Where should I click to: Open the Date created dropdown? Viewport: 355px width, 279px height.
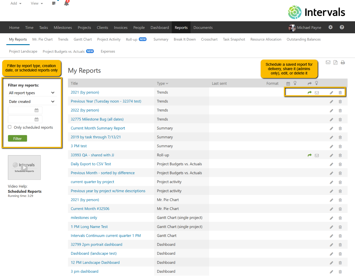[x=32, y=102]
